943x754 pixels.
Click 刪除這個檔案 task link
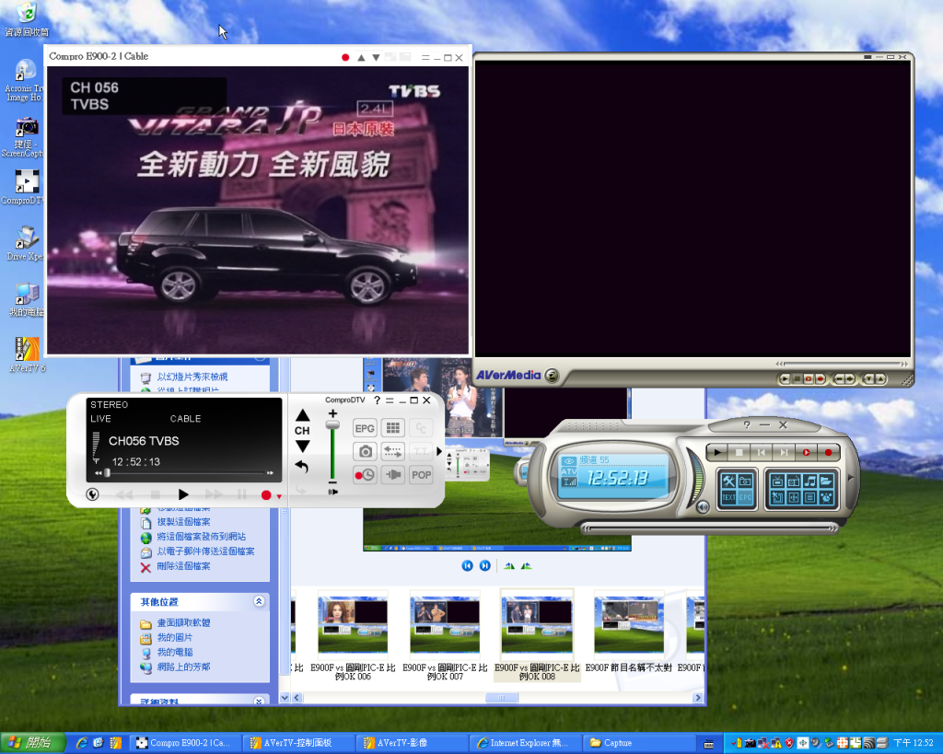coord(183,566)
